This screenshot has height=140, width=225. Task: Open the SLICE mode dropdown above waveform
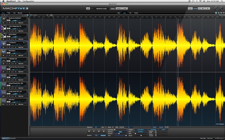[x=34, y=15]
